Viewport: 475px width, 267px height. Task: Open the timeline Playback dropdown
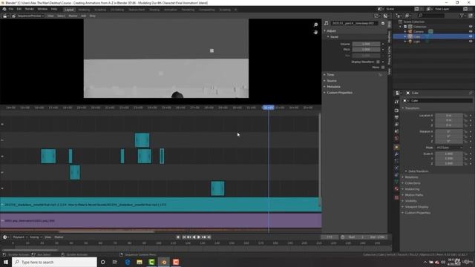20,237
